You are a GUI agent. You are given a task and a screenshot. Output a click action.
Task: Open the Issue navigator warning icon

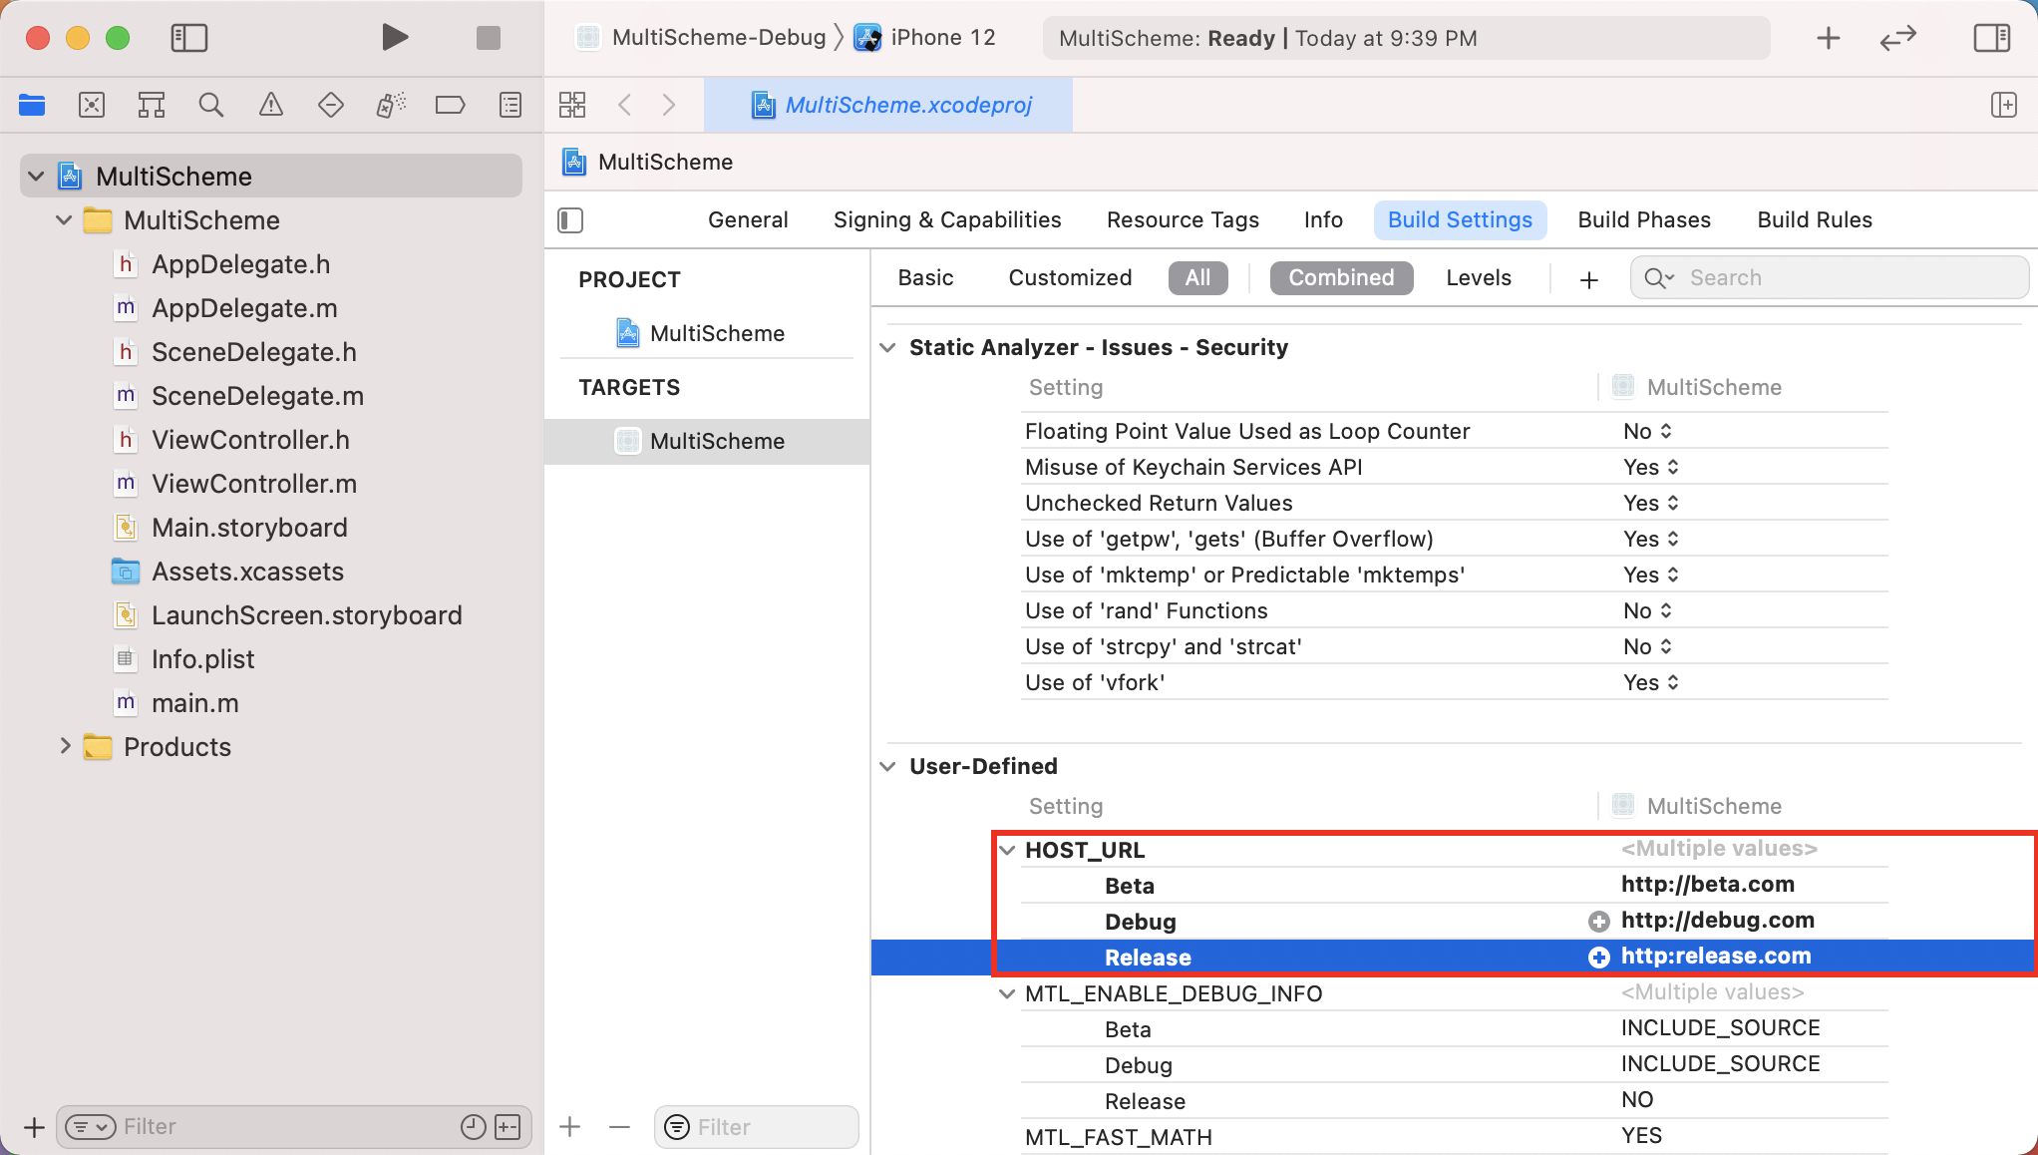point(270,105)
